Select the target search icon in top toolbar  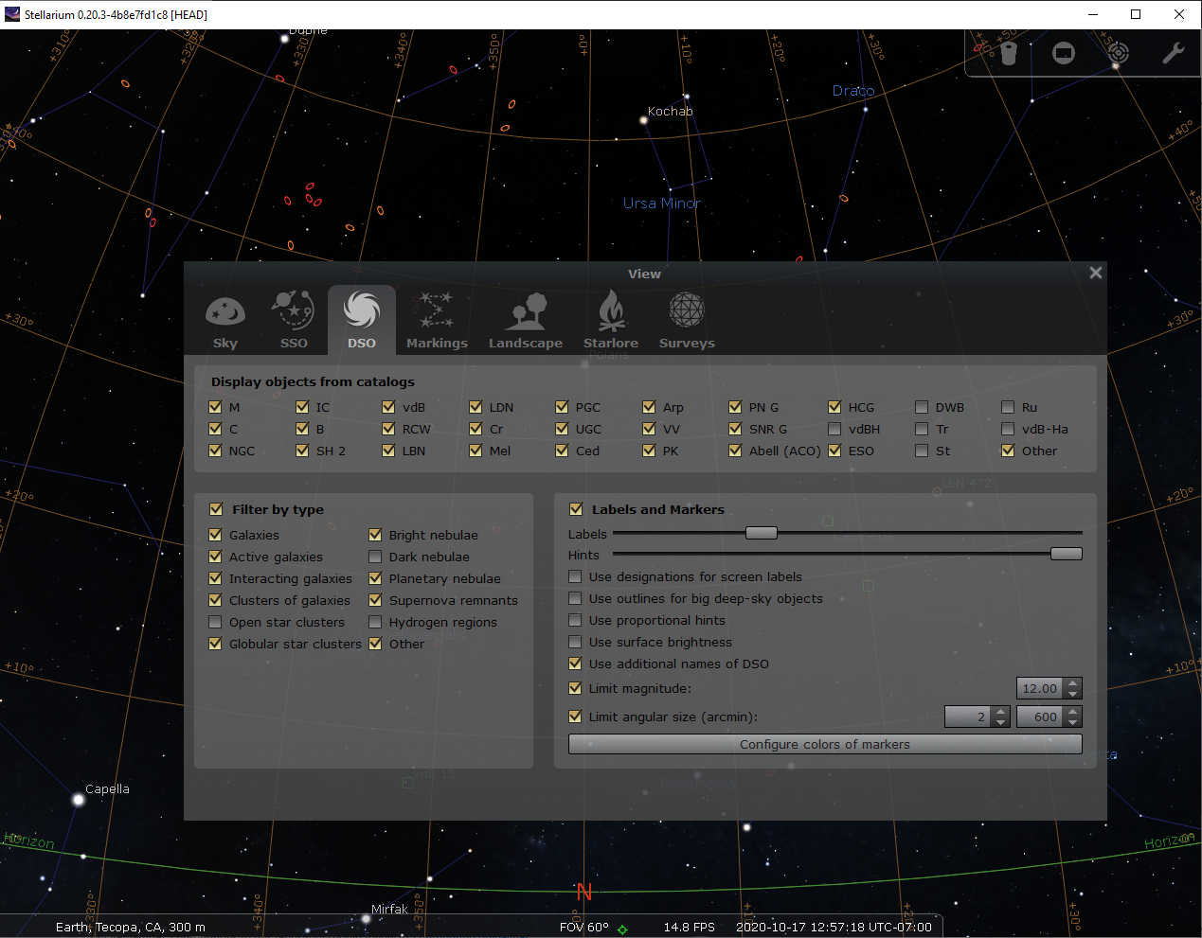point(1118,53)
